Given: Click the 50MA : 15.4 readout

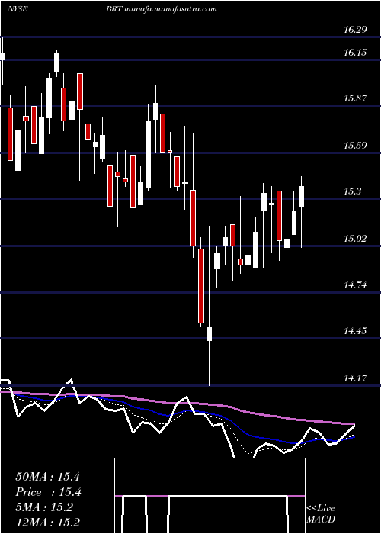Looking at the screenshot, I should click(47, 477).
